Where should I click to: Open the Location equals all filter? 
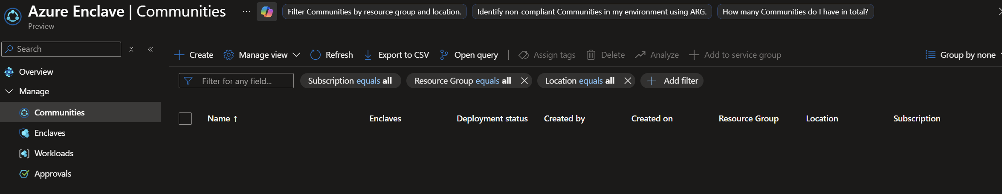click(580, 81)
